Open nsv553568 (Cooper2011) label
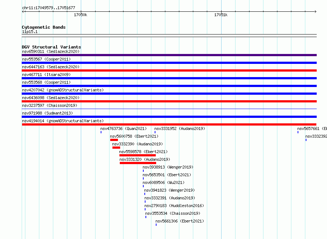327x239 pixels. coord(46,82)
